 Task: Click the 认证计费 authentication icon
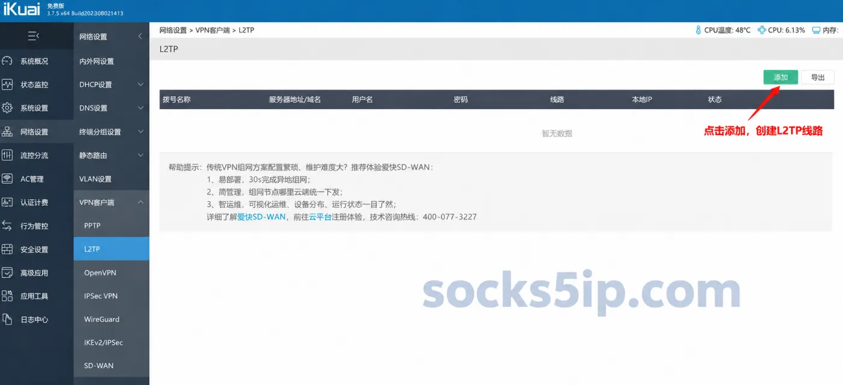pyautogui.click(x=7, y=202)
